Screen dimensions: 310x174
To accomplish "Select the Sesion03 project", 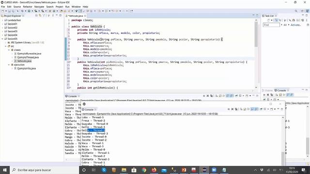I will (x=12, y=31).
